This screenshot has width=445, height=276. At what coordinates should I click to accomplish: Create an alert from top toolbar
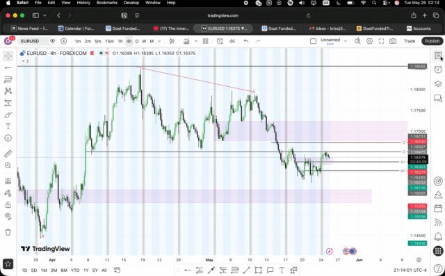tap(220, 41)
